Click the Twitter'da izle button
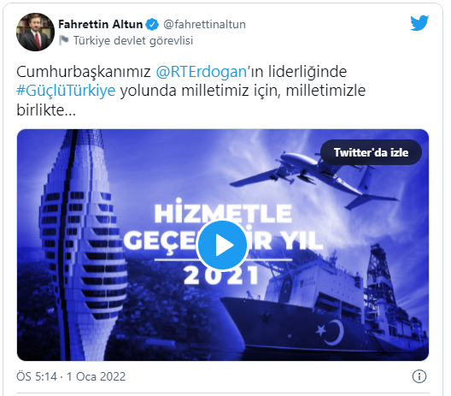The image size is (451, 396). pos(371,152)
